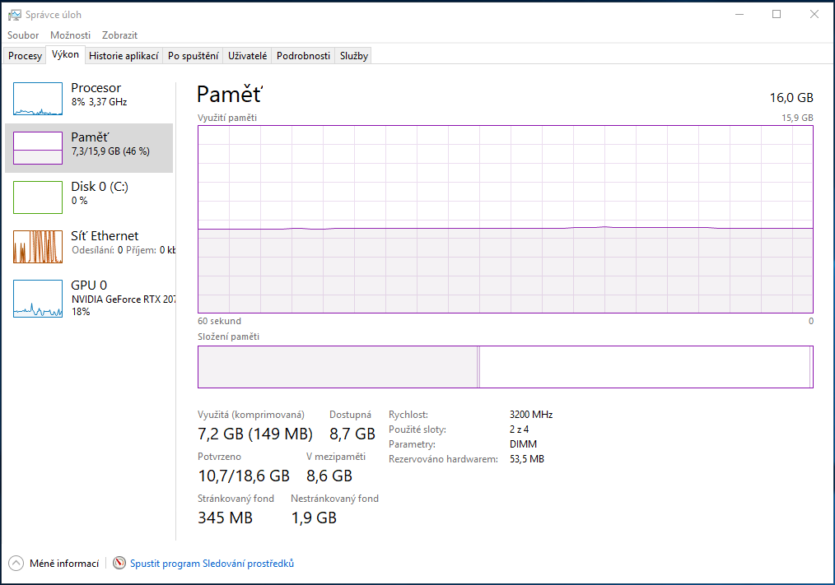Image resolution: width=835 pixels, height=585 pixels.
Task: Expand the Zobrazit menu
Action: (x=119, y=35)
